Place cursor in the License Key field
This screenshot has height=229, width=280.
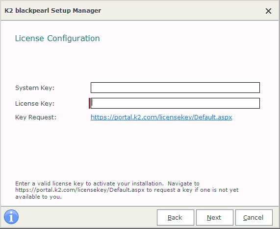[175, 103]
